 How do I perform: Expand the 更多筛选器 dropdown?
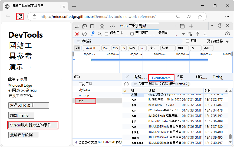[218, 41]
